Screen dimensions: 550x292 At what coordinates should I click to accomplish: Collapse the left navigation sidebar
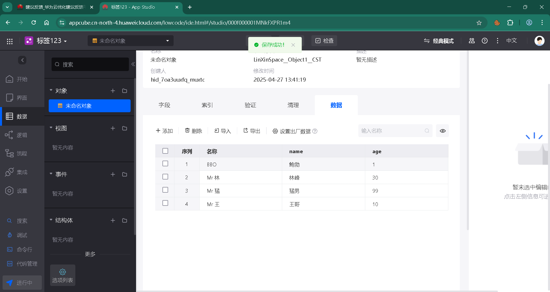click(x=22, y=60)
